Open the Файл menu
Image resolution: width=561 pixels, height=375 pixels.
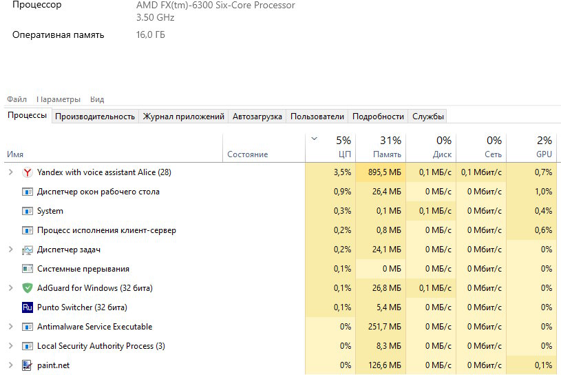point(17,99)
